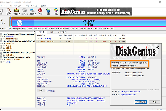Screen dimensions: 166x111
Task: Click drive icon of SYSTEM(0) table row
Action: coord(39,39)
